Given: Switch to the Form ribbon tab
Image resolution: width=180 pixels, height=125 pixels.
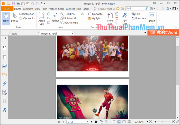Looking at the screenshot, I should pos(44,9).
